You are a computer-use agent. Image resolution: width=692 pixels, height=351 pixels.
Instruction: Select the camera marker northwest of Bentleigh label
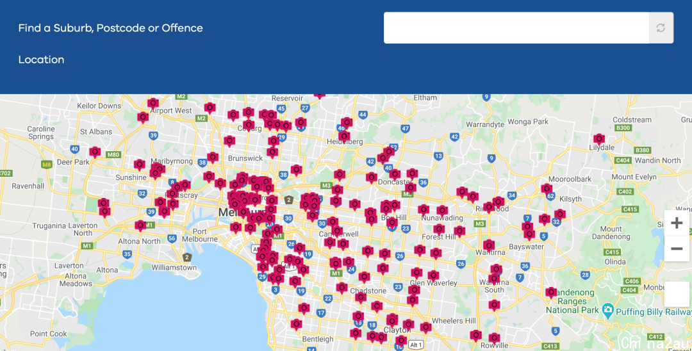pos(296,325)
